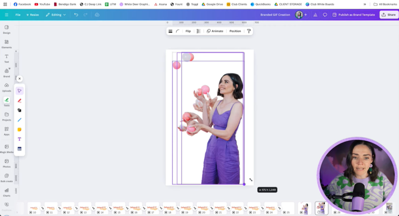The image size is (399, 216).
Task: Open the Tools panel in sidebar
Action: point(6,102)
